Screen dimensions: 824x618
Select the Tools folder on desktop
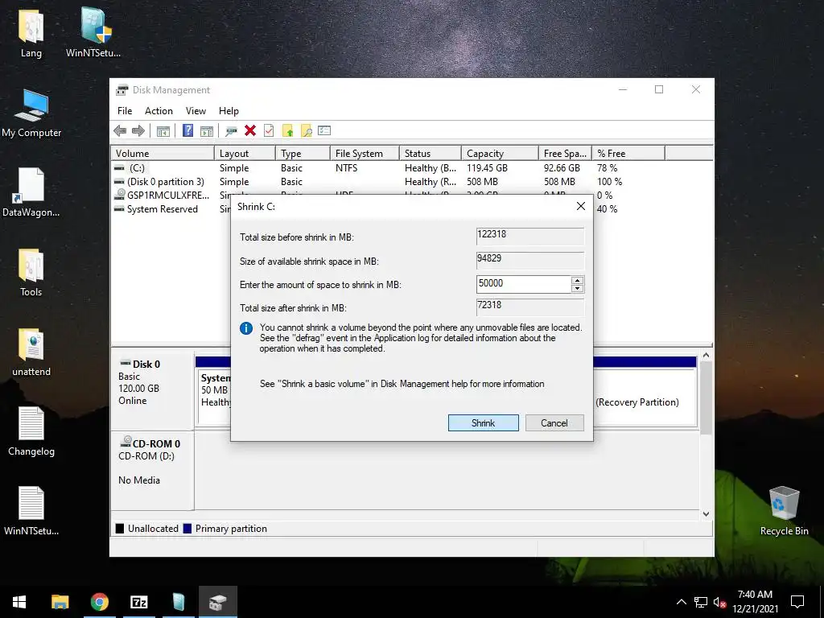31,272
